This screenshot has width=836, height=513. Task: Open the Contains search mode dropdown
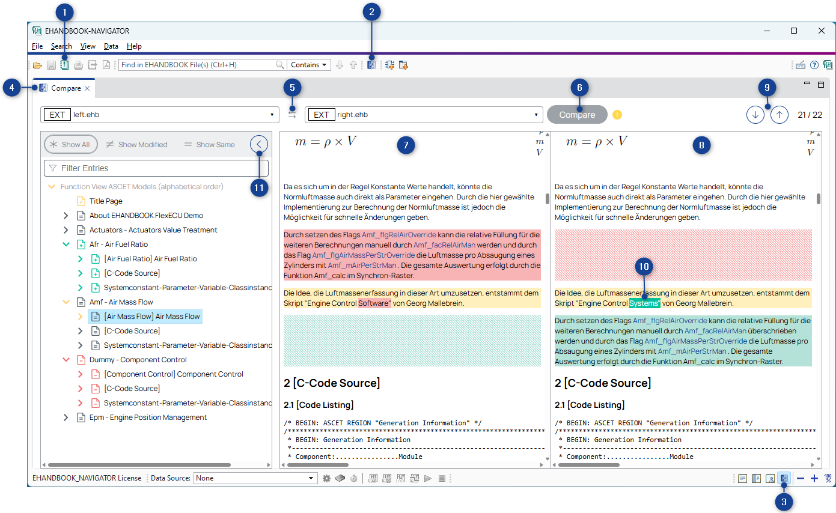(x=309, y=65)
